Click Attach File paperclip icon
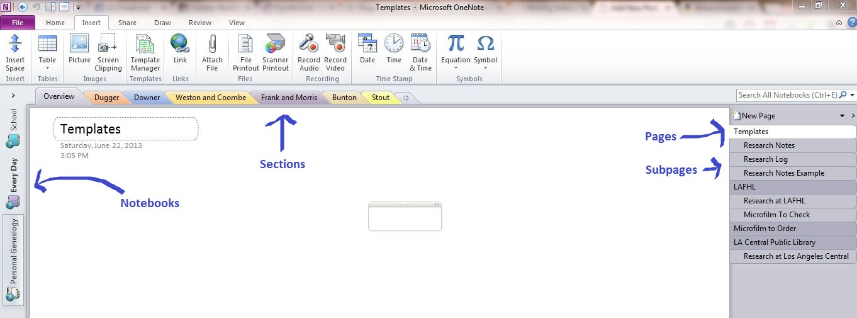Image resolution: width=857 pixels, height=318 pixels. coord(212,44)
